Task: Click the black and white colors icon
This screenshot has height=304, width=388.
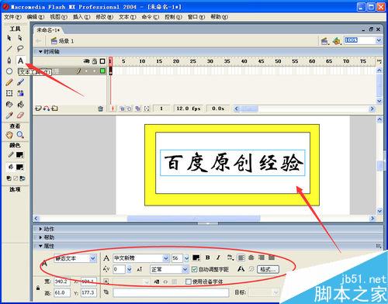Action: 9,178
